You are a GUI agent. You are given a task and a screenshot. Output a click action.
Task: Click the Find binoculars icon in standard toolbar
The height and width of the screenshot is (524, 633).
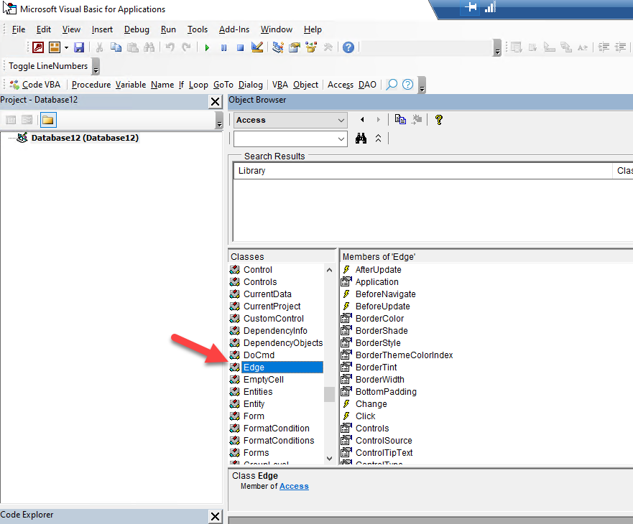pos(149,47)
